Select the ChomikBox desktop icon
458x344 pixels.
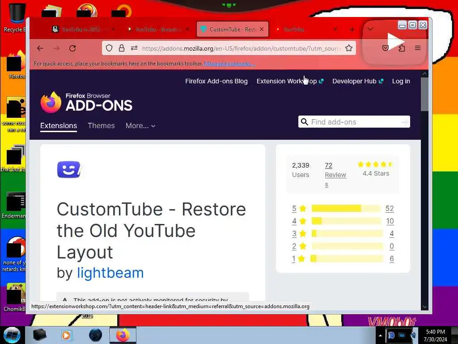click(15, 297)
